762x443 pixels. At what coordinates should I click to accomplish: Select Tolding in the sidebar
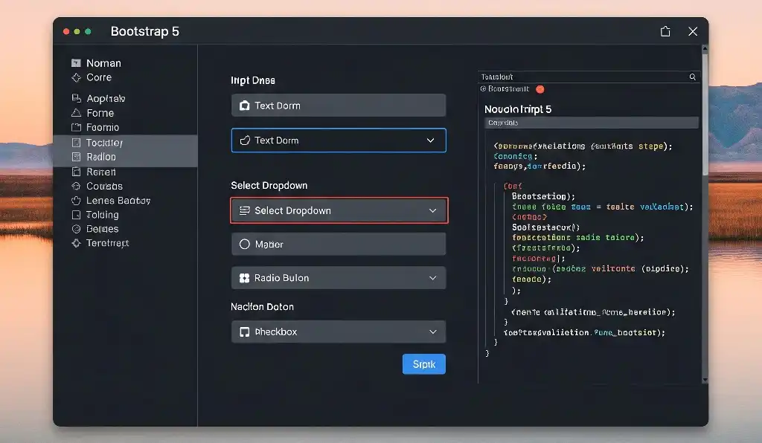click(x=102, y=215)
